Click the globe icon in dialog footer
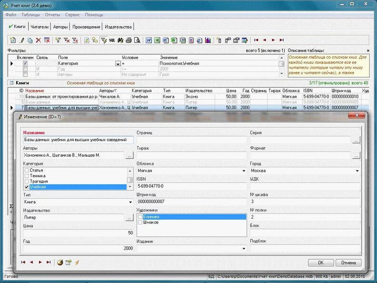This screenshot has width=377, height=283. pyautogui.click(x=60, y=263)
